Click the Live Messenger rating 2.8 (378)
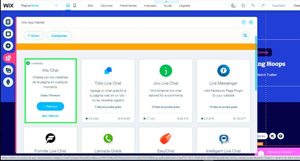This screenshot has height=161, width=300. pos(208,119)
